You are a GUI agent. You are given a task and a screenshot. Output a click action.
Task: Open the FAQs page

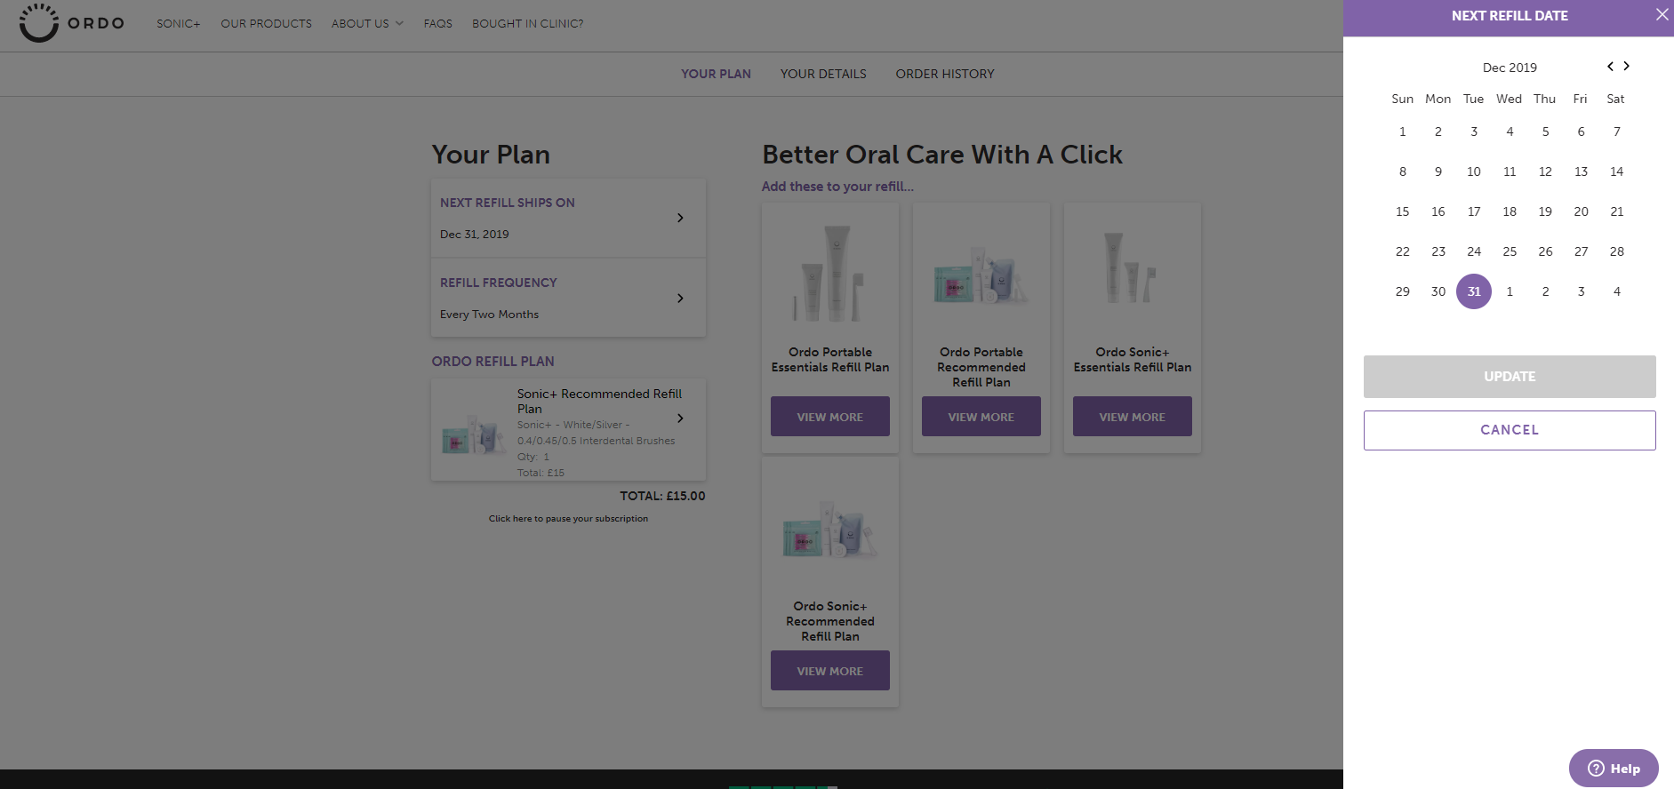437,23
